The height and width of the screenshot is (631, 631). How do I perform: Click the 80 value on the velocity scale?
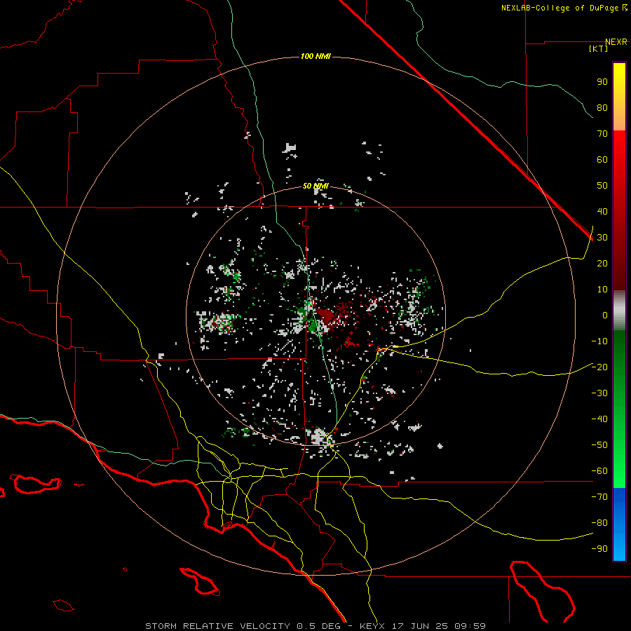(602, 107)
